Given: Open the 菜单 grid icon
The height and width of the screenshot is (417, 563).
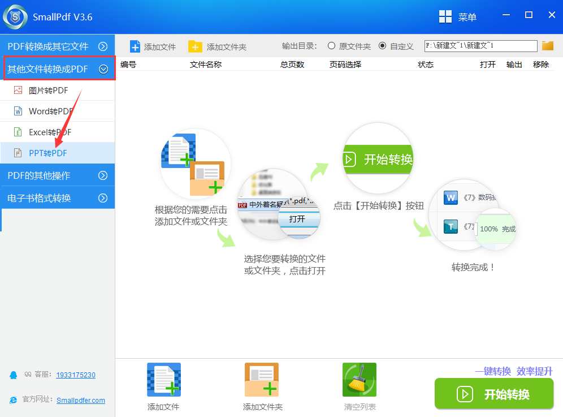Looking at the screenshot, I should [445, 16].
